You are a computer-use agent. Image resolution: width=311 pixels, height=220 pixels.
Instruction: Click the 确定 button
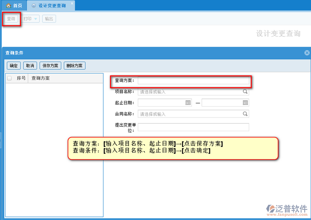tap(14, 66)
